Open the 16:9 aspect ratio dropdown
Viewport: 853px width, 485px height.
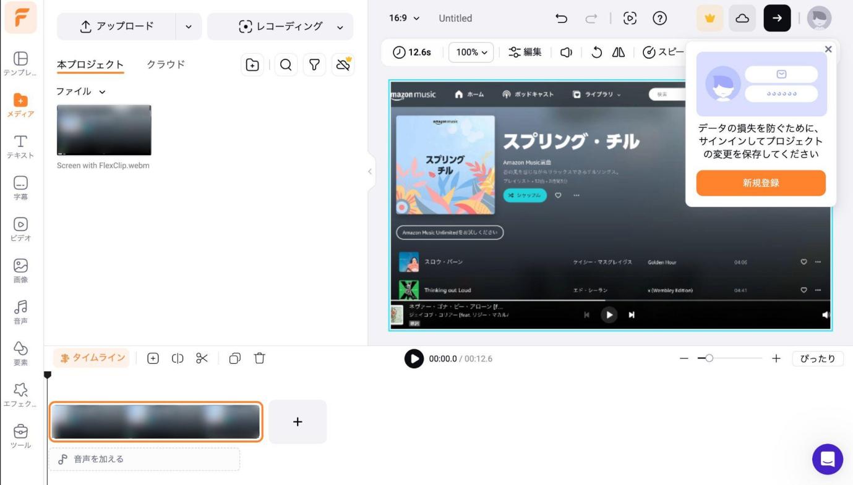tap(404, 18)
